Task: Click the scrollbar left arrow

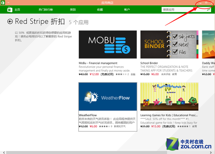Action: click(x=4, y=153)
